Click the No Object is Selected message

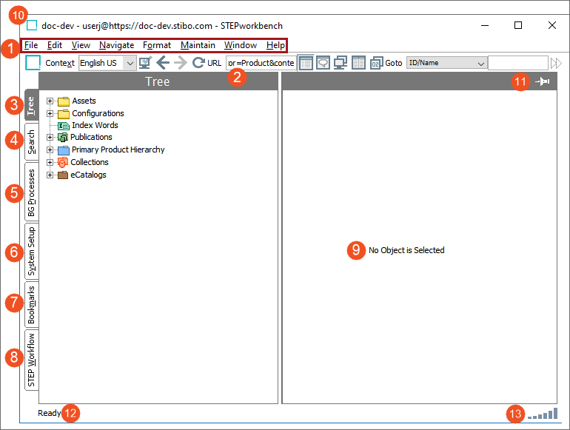406,250
